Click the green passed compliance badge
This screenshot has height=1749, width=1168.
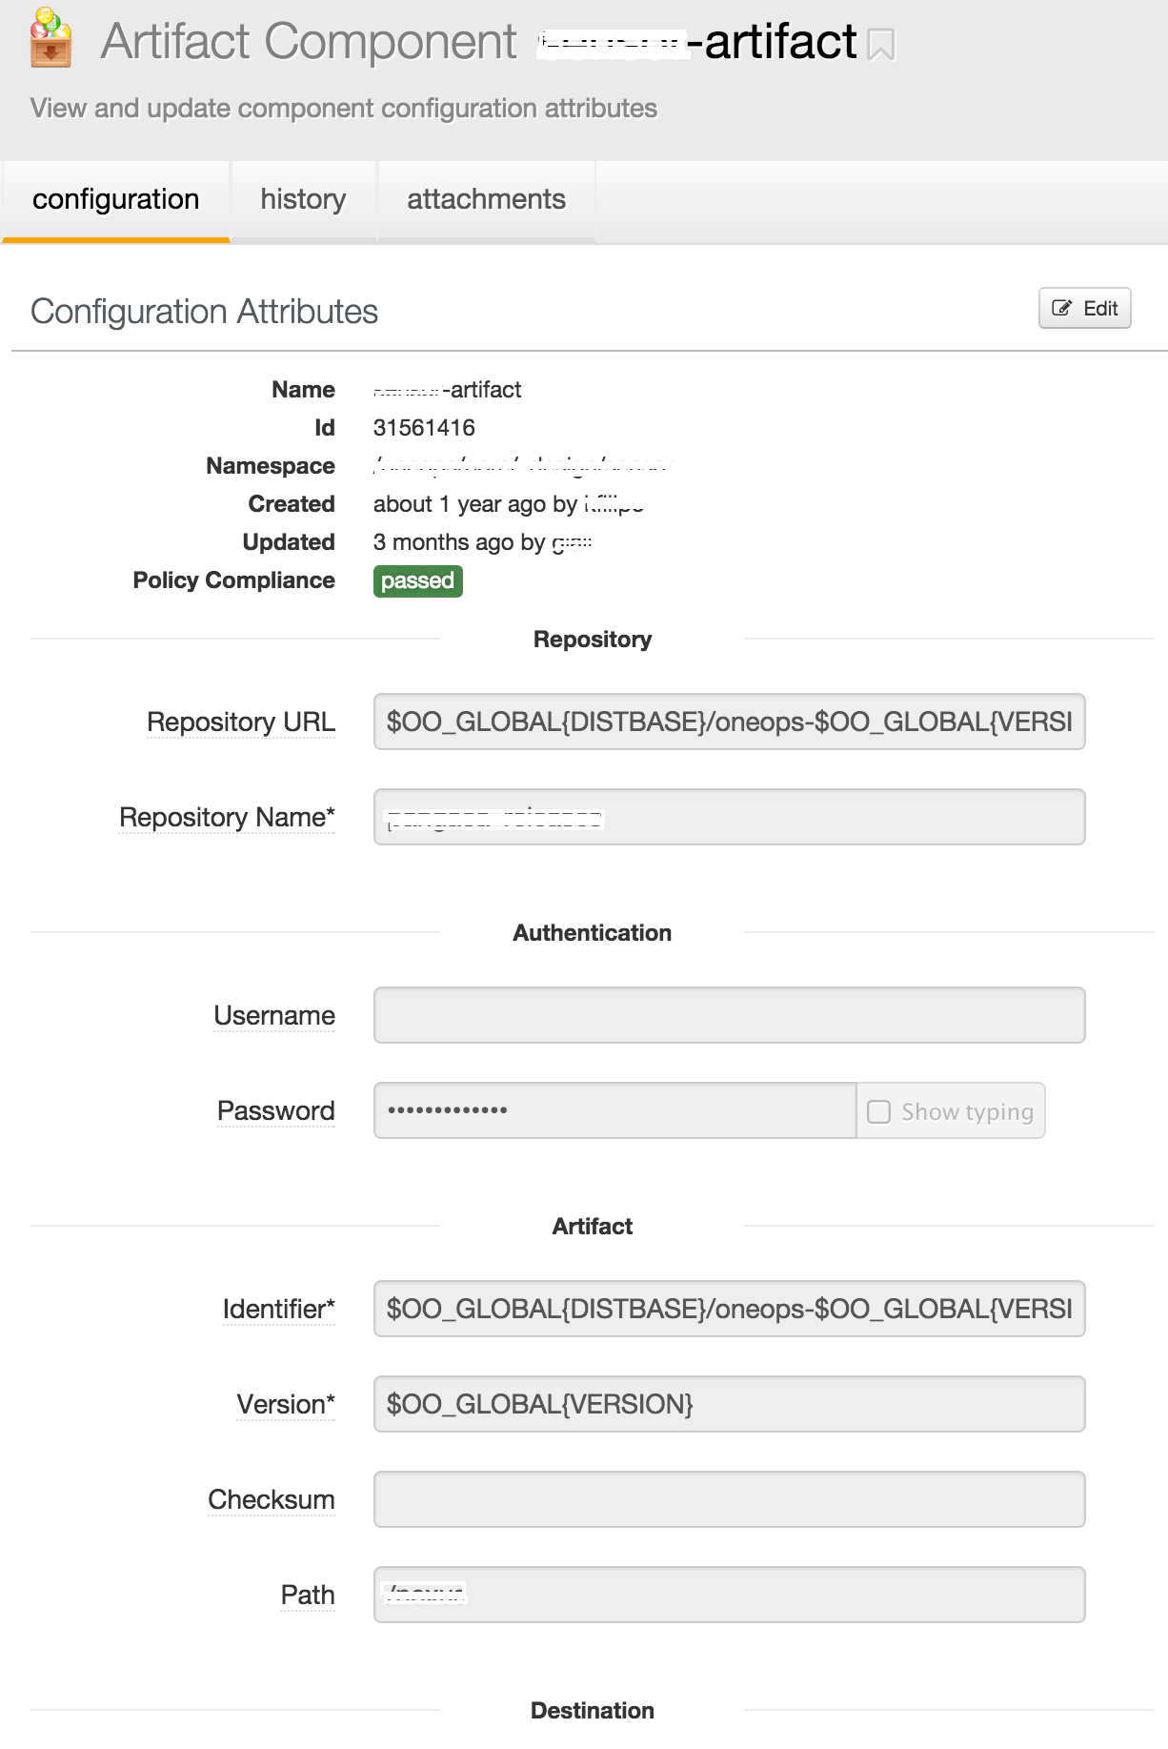point(417,580)
